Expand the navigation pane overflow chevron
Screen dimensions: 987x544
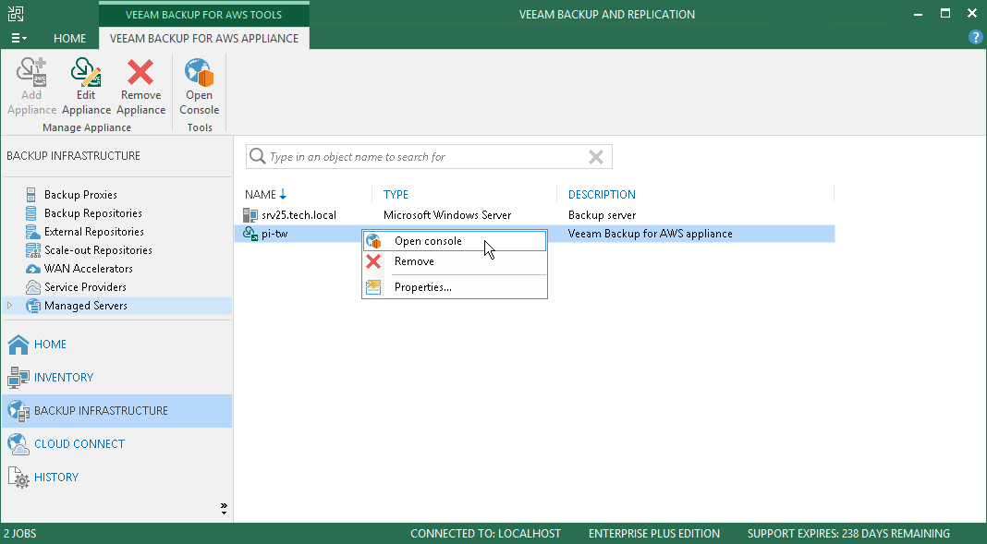coord(224,508)
